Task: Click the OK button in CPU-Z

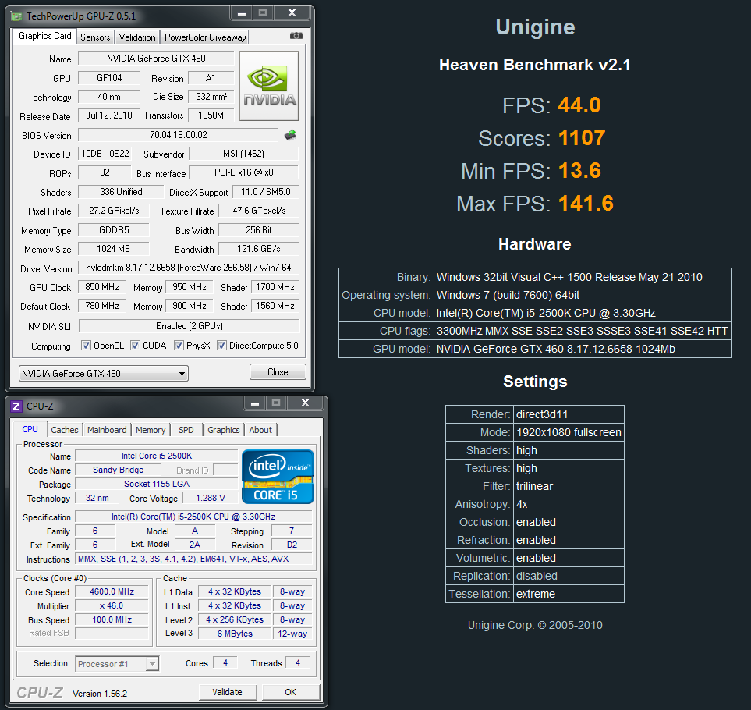Action: [x=291, y=692]
